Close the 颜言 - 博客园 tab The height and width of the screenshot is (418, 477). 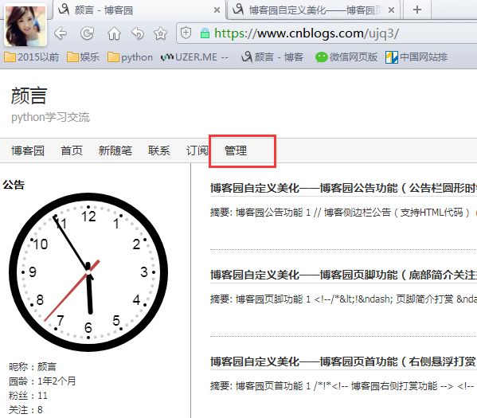(217, 10)
